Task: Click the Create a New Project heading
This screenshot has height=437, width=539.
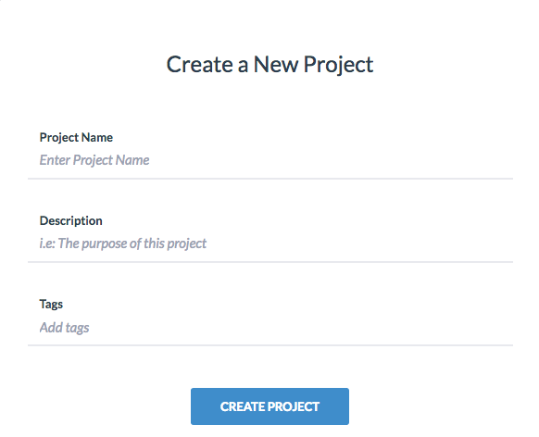Action: pos(269,65)
